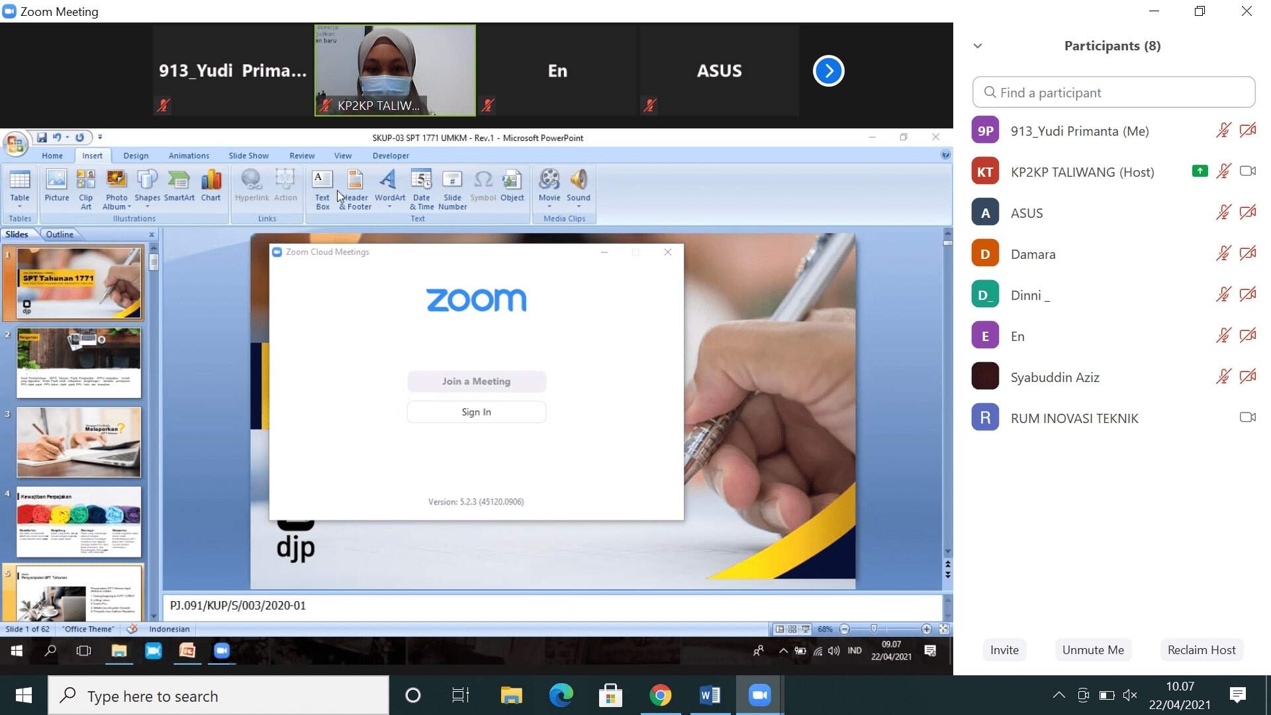Toggle Damara's video camera icon

(1247, 254)
